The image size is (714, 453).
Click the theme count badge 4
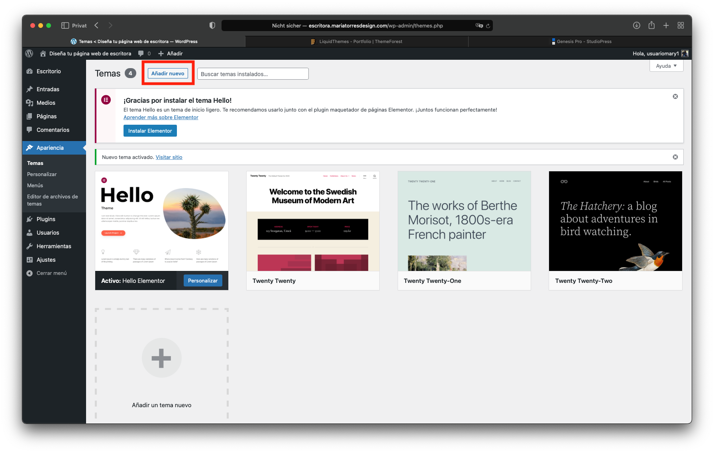[x=130, y=73]
